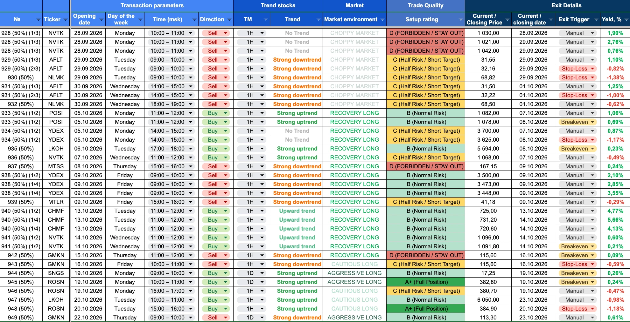
Task: Open filter icon on Exit Trigger header
Action: pos(596,19)
